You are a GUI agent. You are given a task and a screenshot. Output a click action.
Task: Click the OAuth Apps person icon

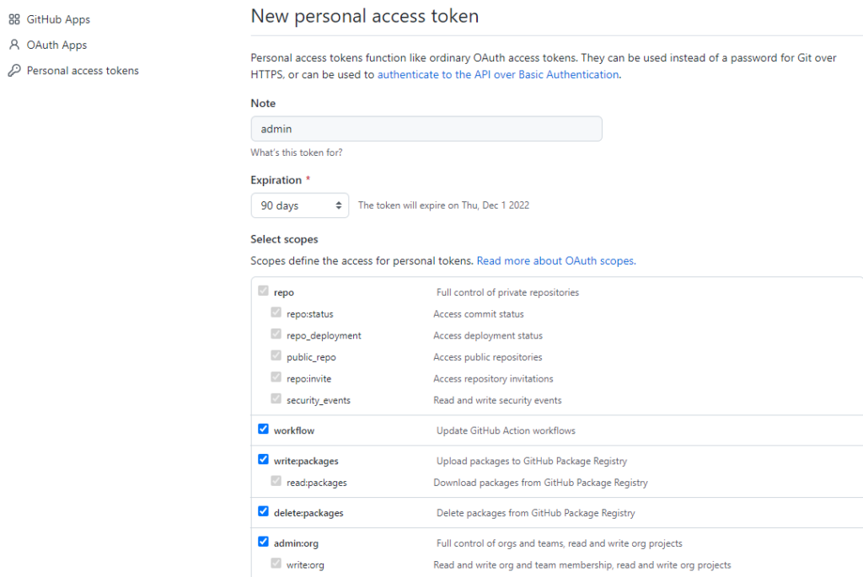coord(14,45)
